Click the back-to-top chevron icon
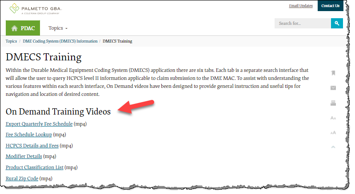Viewport: 355px width, 194px height. 333,147
